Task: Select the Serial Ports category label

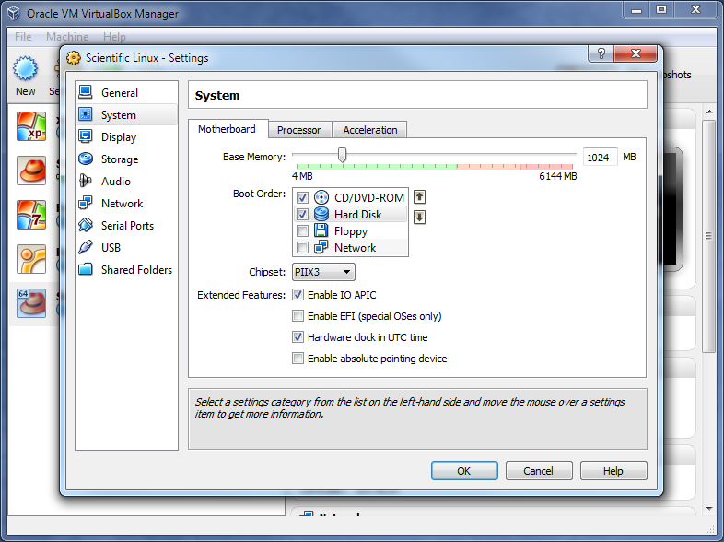Action: pos(127,226)
